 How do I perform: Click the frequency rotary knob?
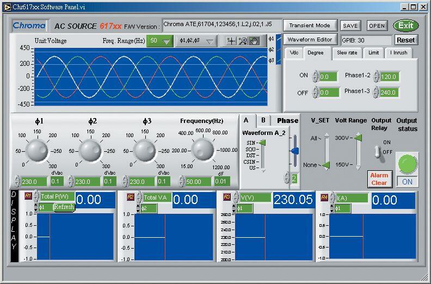[x=202, y=149]
